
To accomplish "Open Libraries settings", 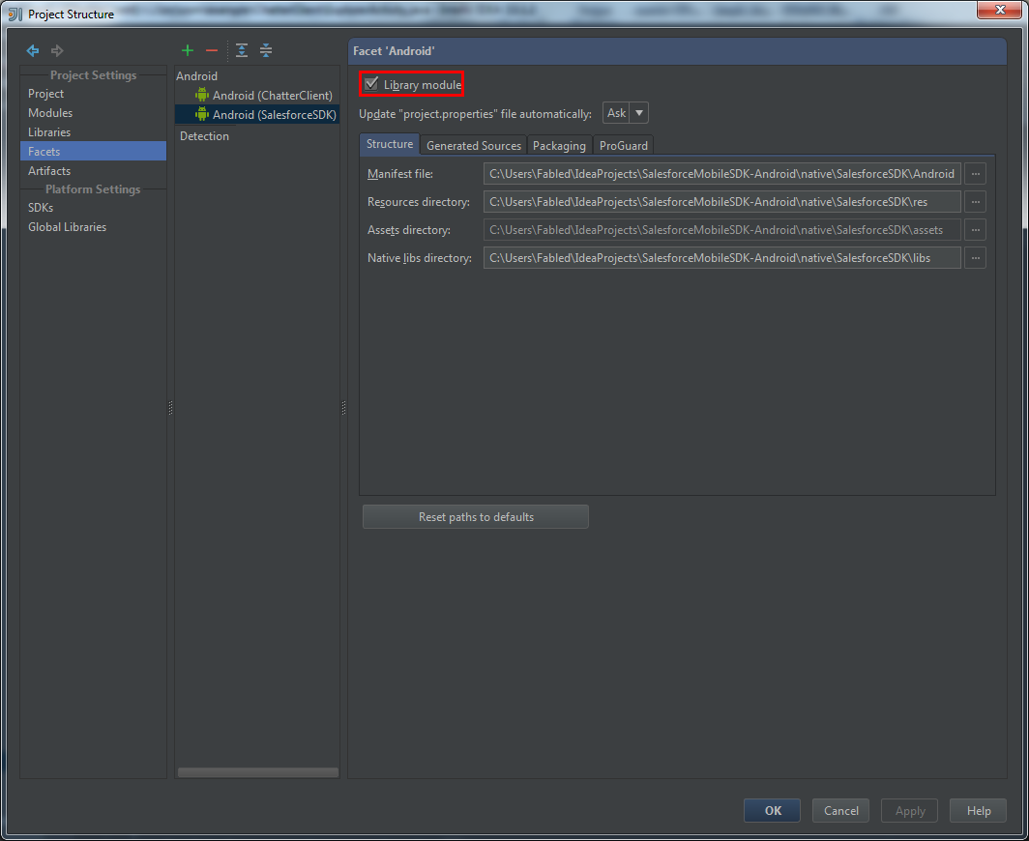I will [x=93, y=131].
